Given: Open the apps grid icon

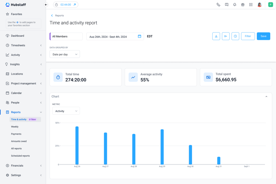Looking at the screenshot, I should tap(251, 5).
